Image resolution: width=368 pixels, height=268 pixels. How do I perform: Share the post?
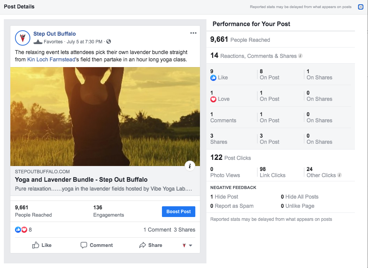pos(150,245)
